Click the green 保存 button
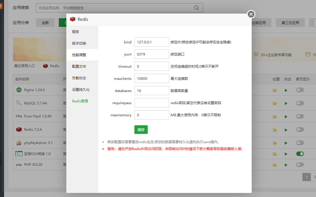The height and width of the screenshot is (197, 316). click(141, 130)
